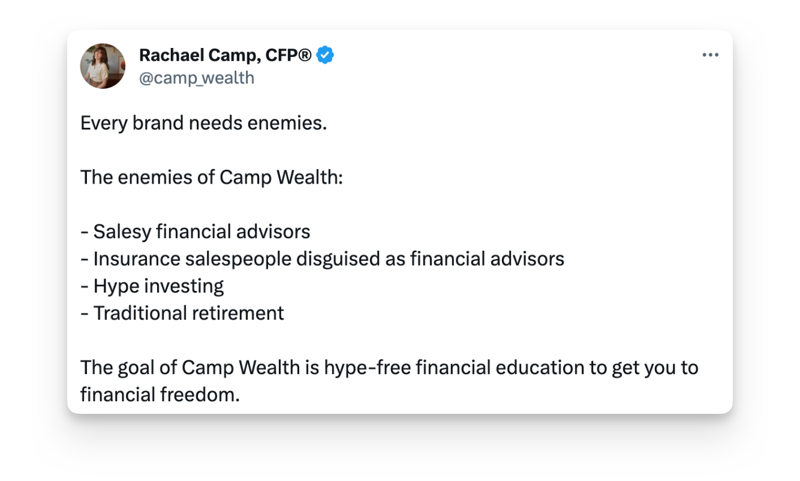Click the 'Traditional retirement' bullet item
800x481 pixels.
(182, 313)
